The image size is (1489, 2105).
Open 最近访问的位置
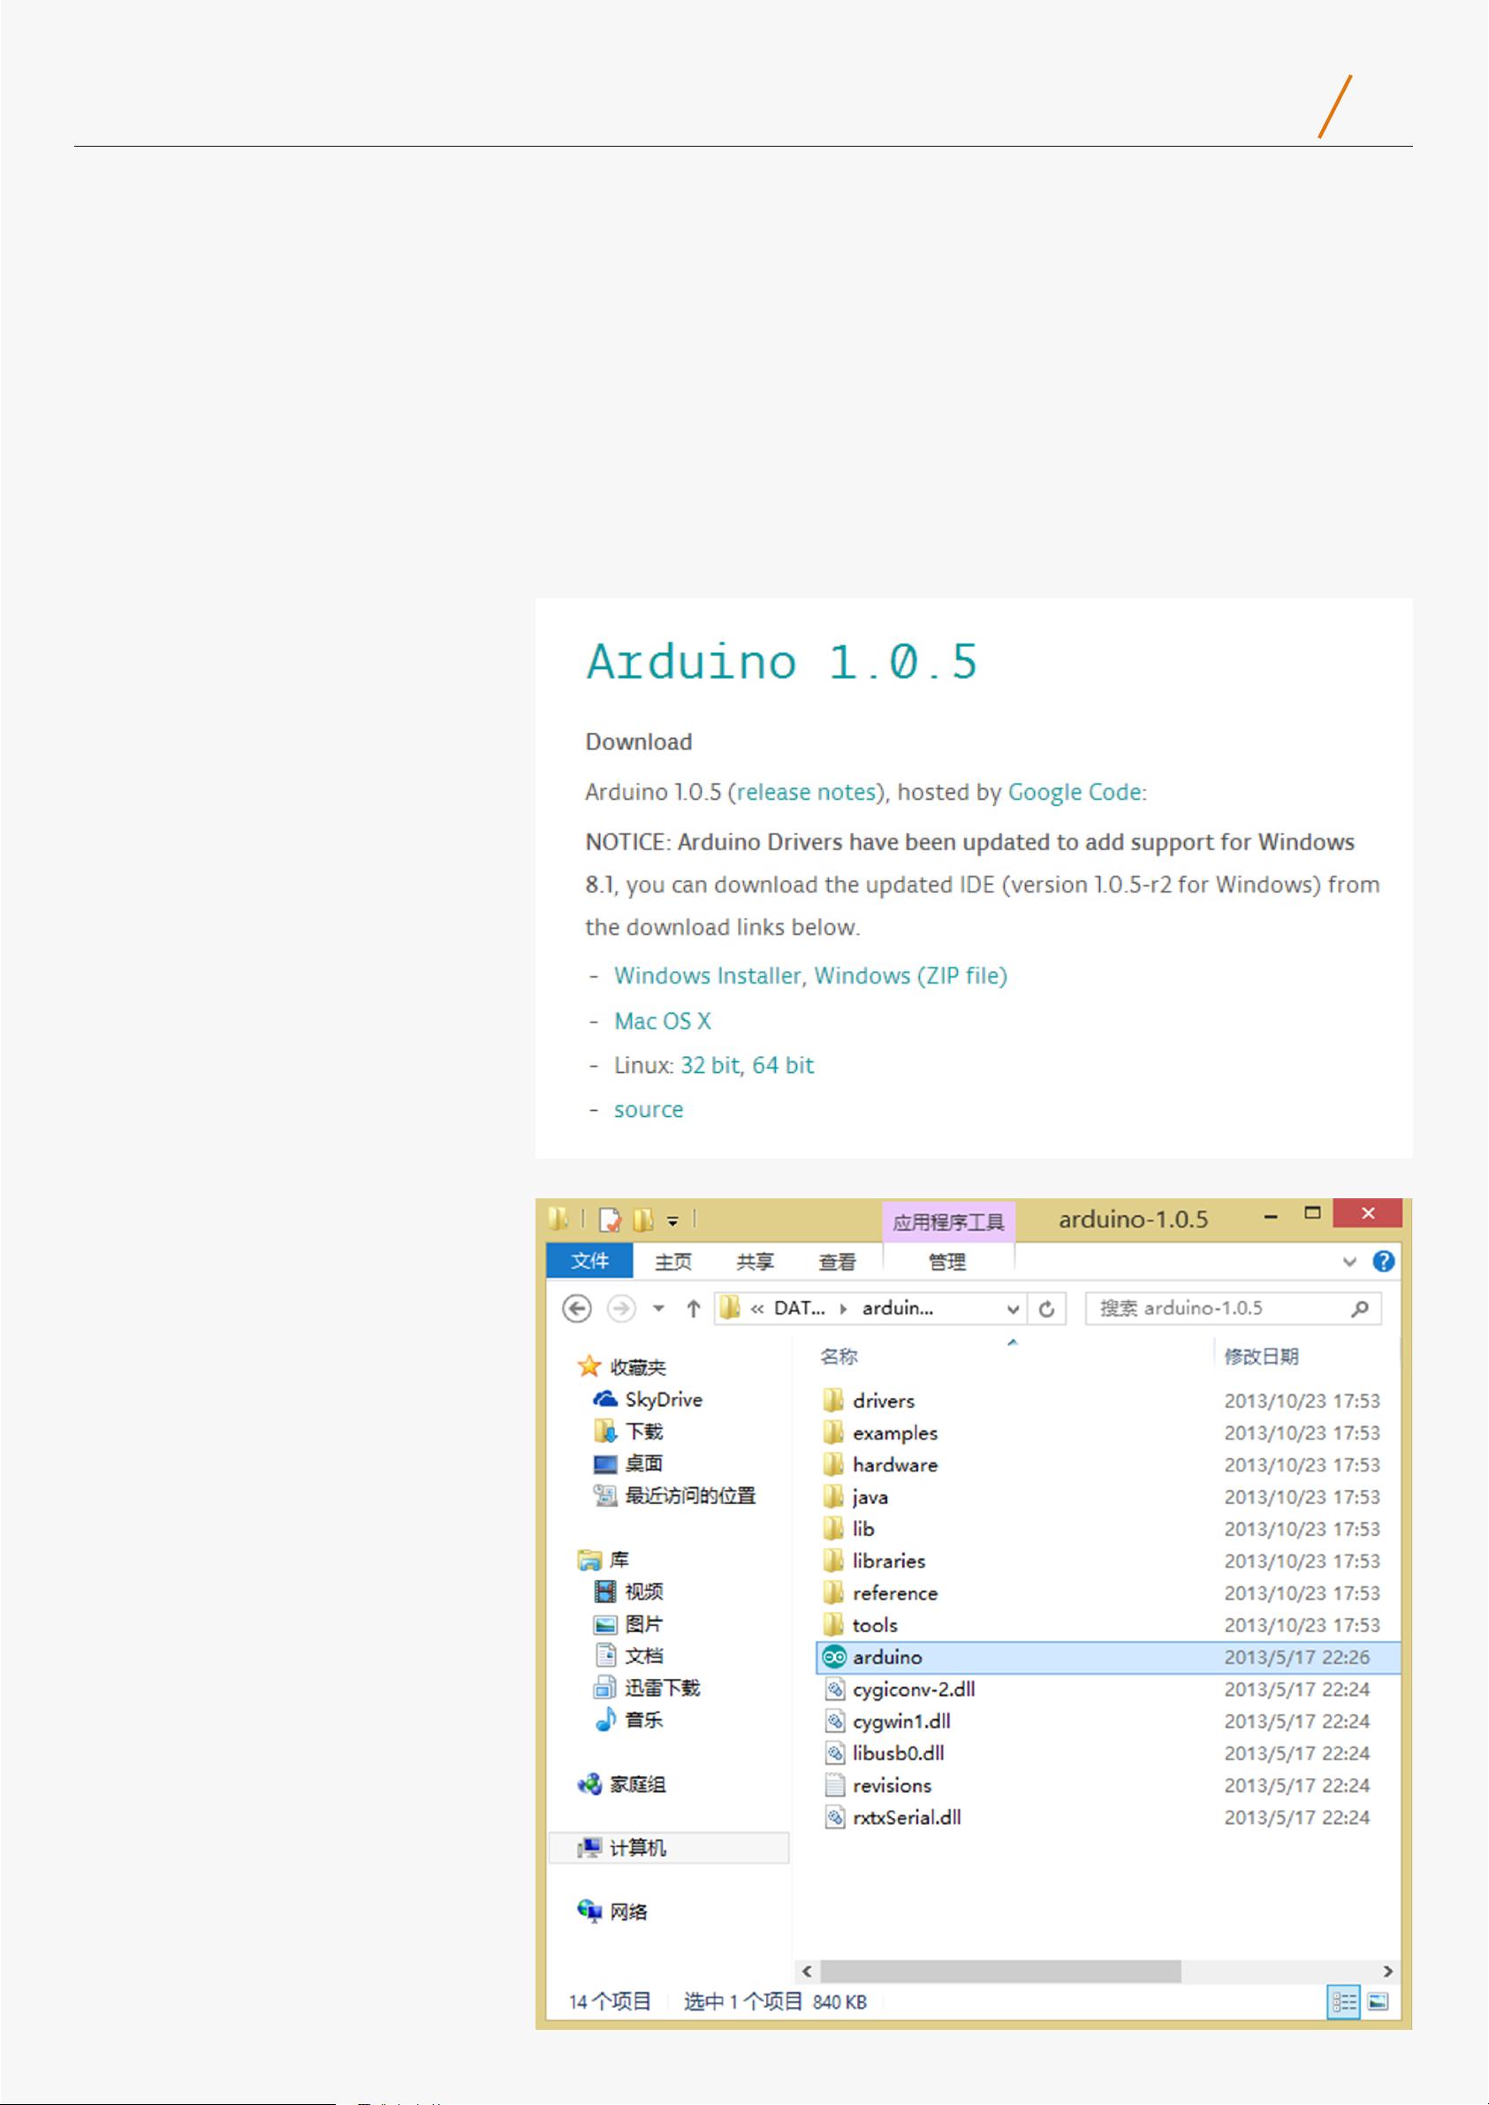tap(689, 1495)
